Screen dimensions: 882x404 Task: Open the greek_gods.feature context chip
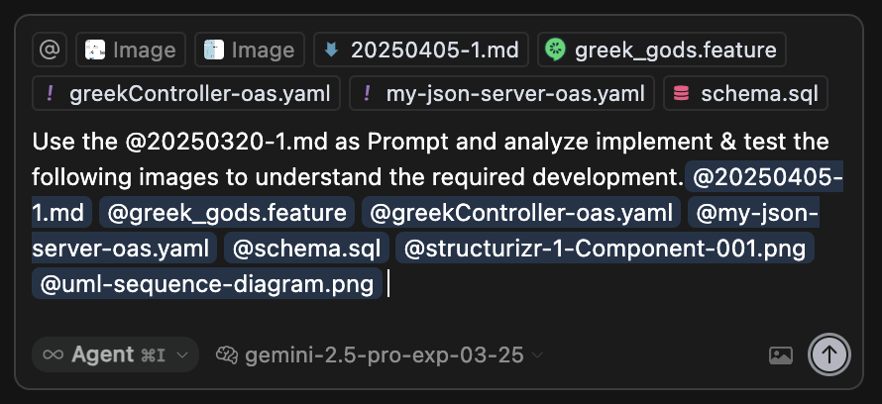[x=662, y=50]
